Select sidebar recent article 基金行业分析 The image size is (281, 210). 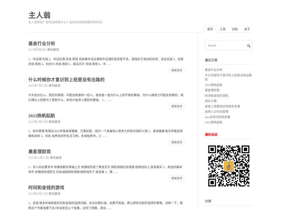213,70
